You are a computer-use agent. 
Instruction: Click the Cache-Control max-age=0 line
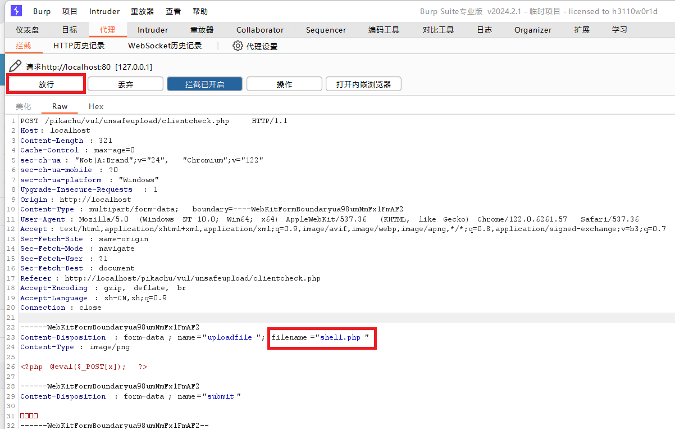pos(77,150)
